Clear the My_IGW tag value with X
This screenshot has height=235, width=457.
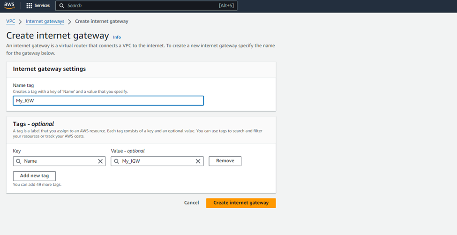pyautogui.click(x=198, y=161)
